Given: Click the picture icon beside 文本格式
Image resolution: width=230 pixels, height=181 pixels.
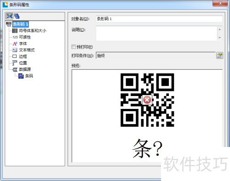Looking at the screenshot, I should point(15,50).
